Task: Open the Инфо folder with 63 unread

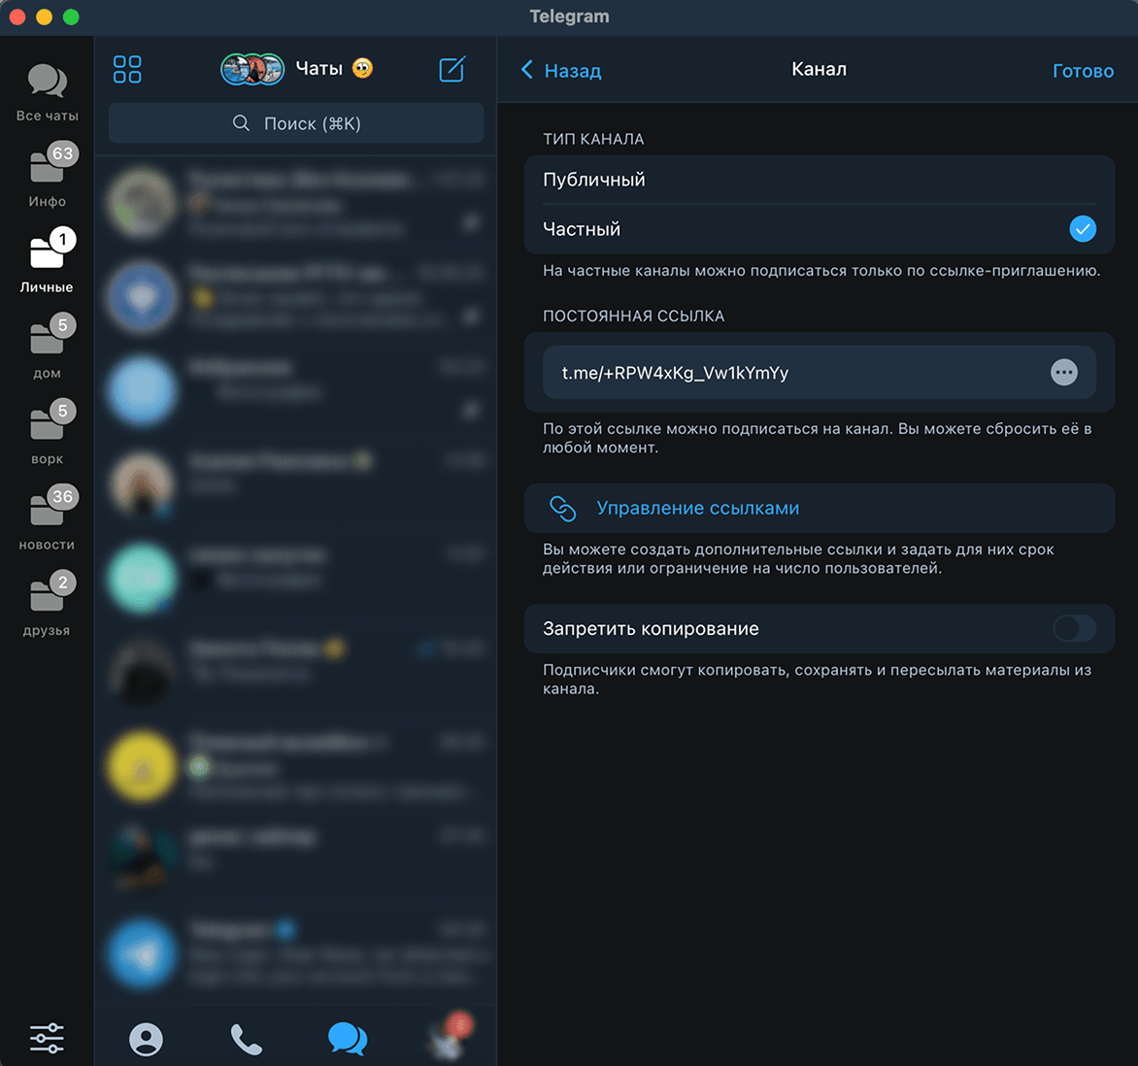Action: (x=48, y=175)
